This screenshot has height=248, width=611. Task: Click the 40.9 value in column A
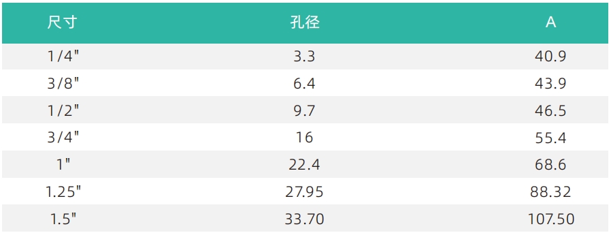point(550,57)
